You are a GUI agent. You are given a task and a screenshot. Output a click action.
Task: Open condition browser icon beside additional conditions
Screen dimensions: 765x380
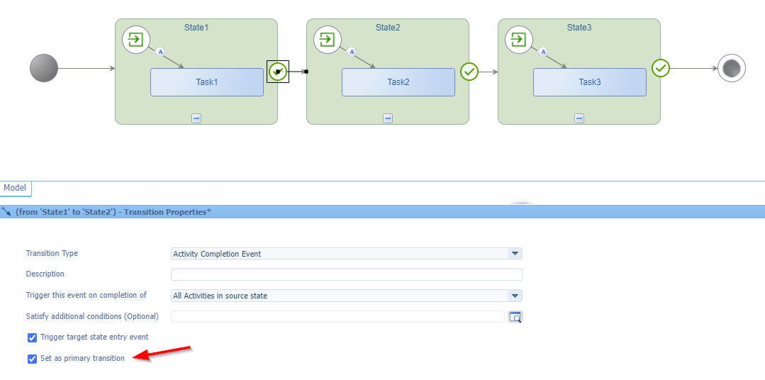click(x=515, y=317)
